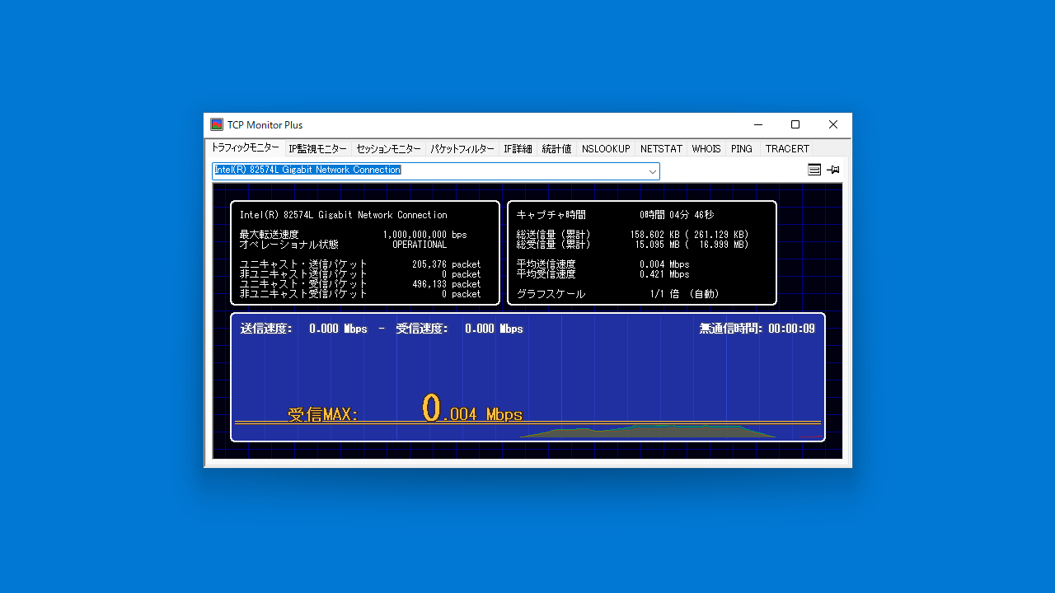Screen dimensions: 1055x593
Task: Click the pin window icon
Action: pyautogui.click(x=833, y=170)
